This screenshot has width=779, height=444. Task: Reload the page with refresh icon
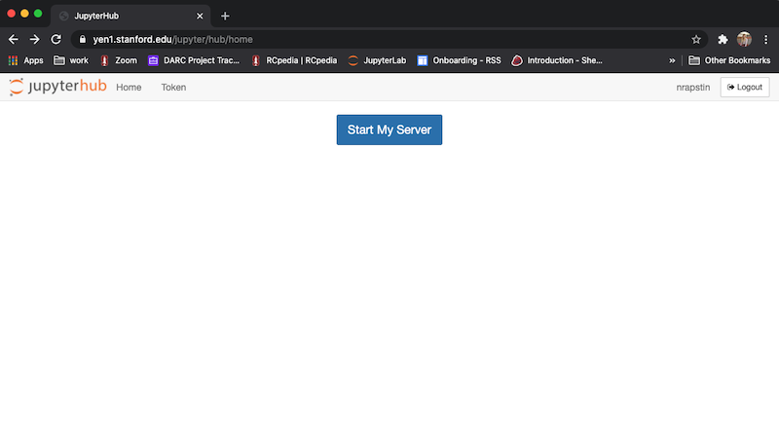pyautogui.click(x=56, y=39)
